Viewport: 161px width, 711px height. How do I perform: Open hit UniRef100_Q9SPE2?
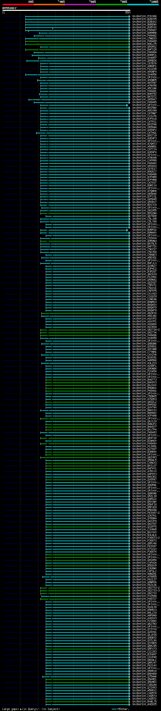pyautogui.click(x=144, y=47)
